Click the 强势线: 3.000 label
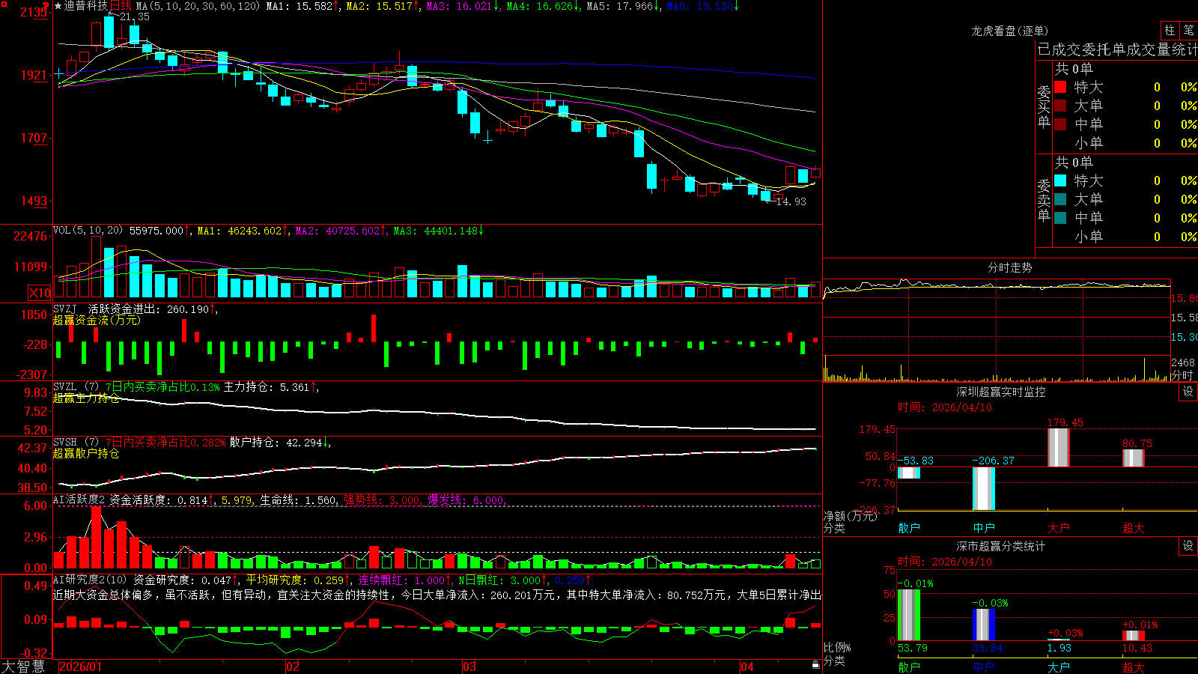This screenshot has height=674, width=1198. pos(382,500)
